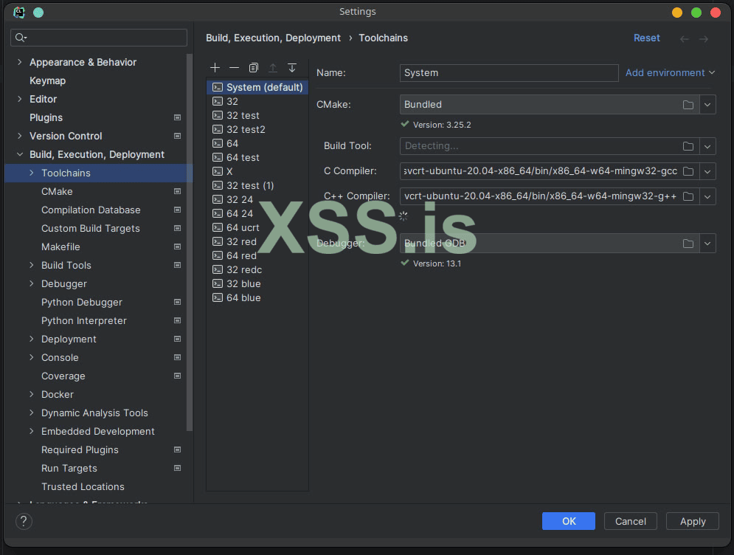Click project-level icon beside Deployment
This screenshot has width=734, height=555.
coord(178,339)
